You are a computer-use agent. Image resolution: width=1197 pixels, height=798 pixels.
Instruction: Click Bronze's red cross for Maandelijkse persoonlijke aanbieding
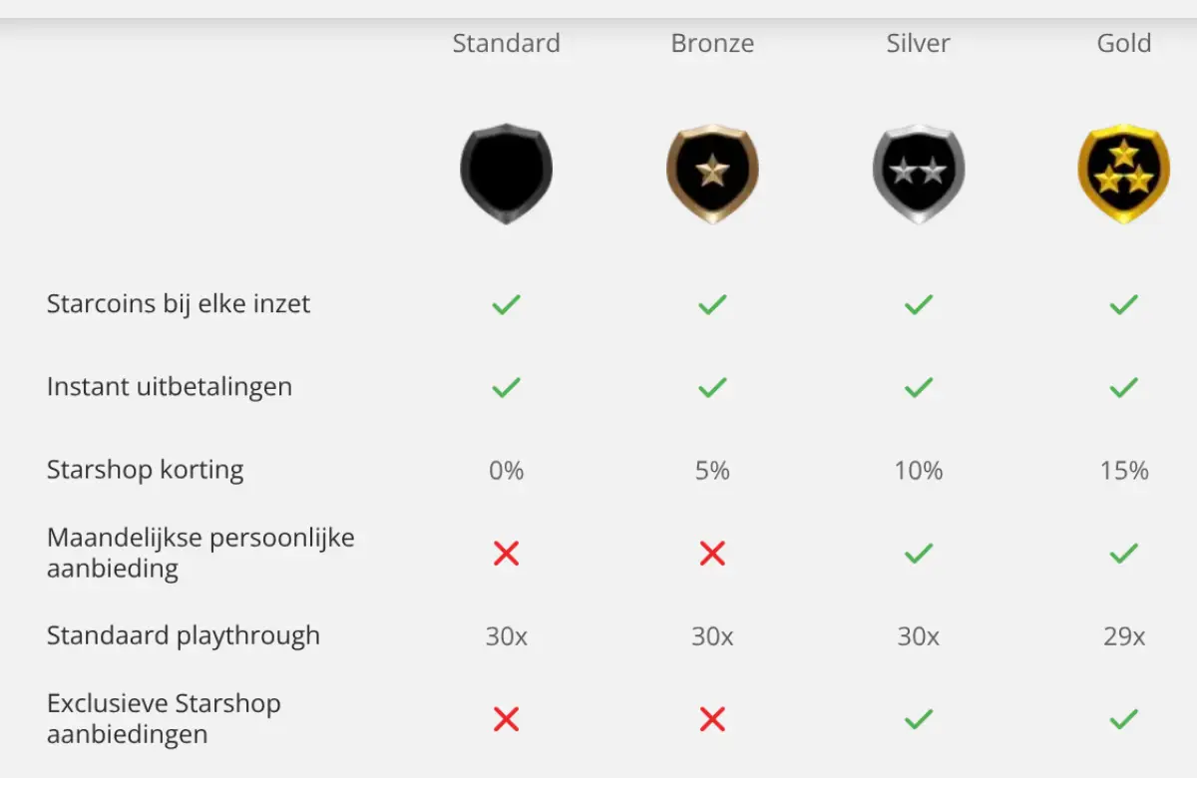[712, 553]
